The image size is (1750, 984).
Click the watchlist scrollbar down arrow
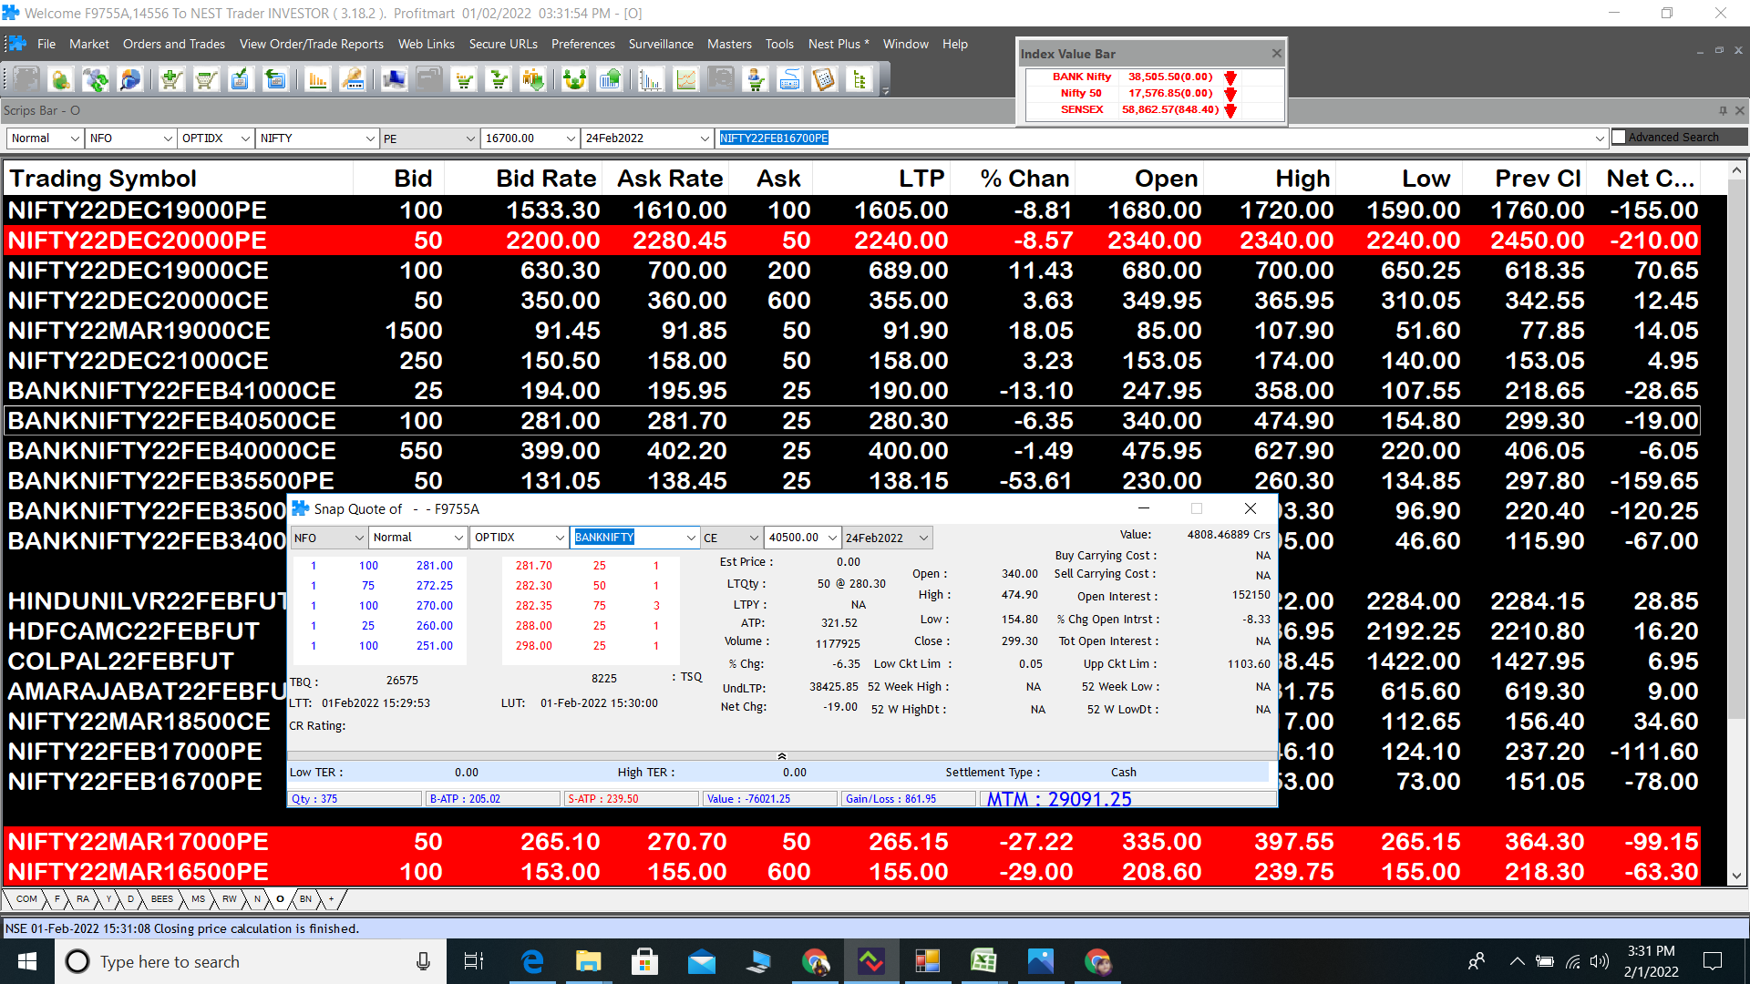point(1736,876)
